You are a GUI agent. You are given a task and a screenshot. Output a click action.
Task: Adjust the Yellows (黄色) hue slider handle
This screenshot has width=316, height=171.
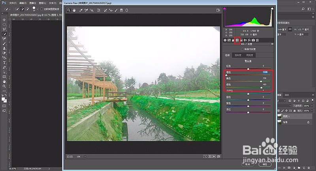pyautogui.click(x=261, y=81)
